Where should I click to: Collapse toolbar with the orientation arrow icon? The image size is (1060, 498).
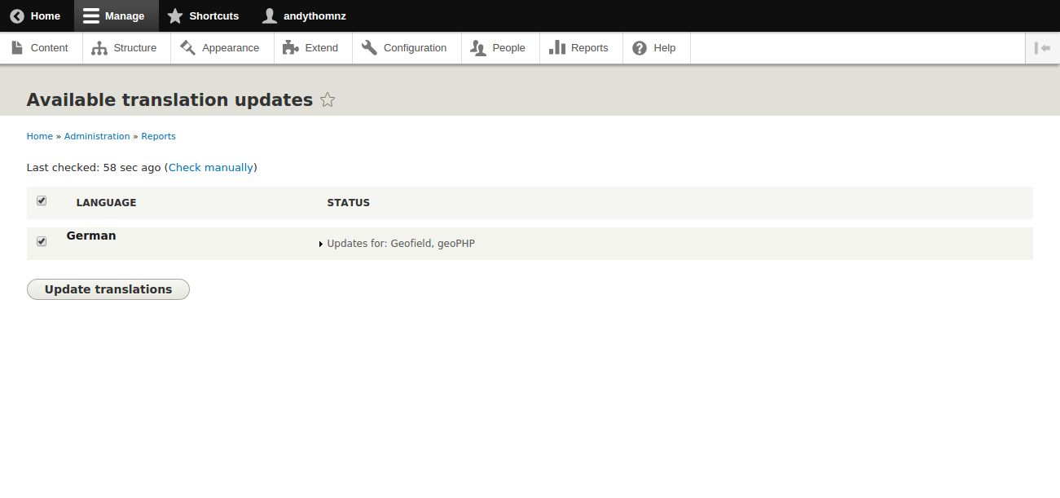point(1042,48)
